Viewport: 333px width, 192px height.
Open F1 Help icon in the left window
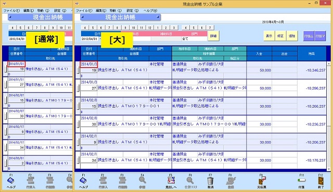[11, 181]
